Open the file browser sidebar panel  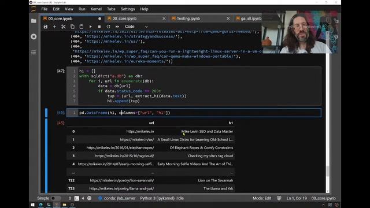(x=34, y=21)
